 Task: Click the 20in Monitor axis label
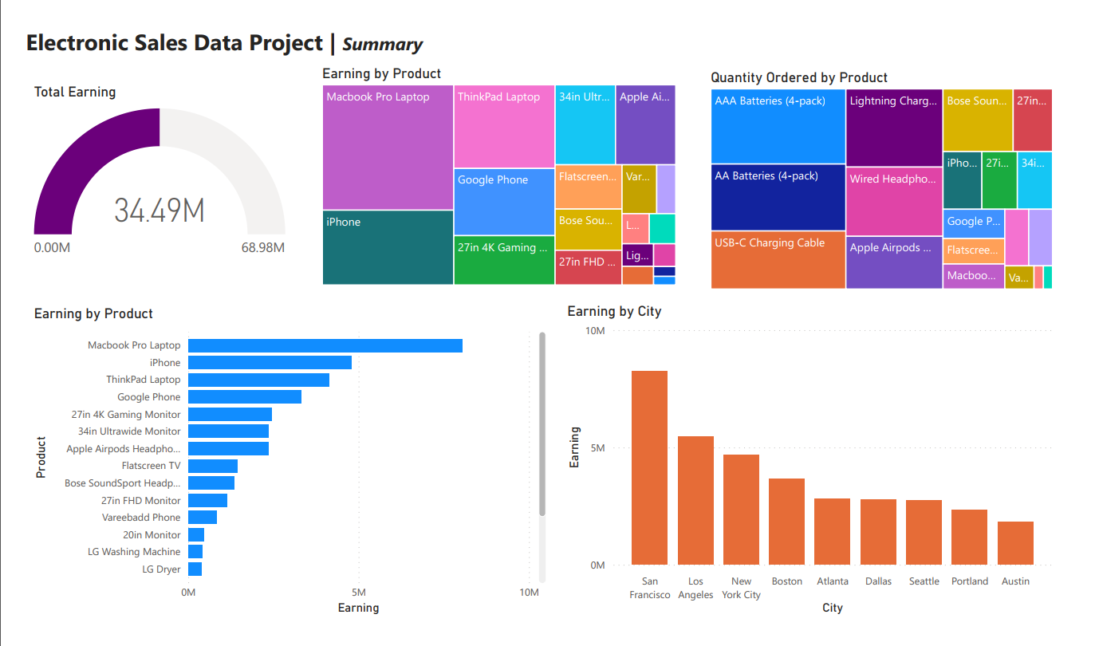pyautogui.click(x=152, y=535)
